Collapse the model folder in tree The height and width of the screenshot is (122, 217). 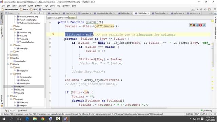click(11, 29)
